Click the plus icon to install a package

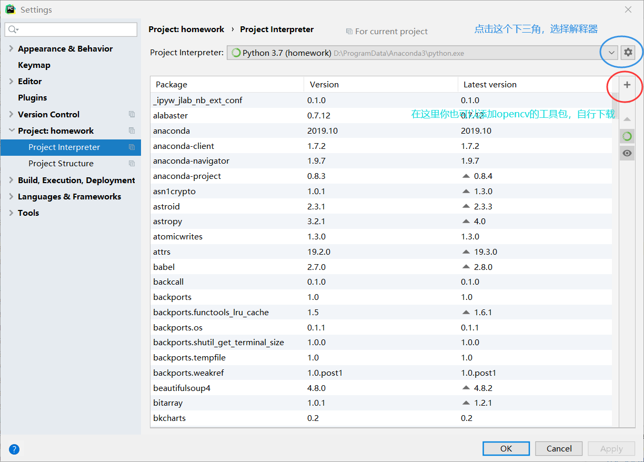[627, 85]
